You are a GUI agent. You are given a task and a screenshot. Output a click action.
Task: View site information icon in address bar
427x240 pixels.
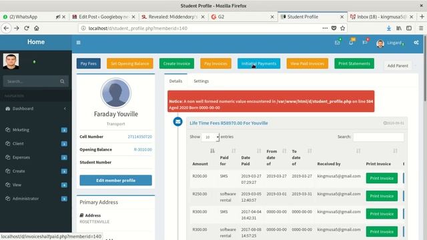click(x=83, y=28)
